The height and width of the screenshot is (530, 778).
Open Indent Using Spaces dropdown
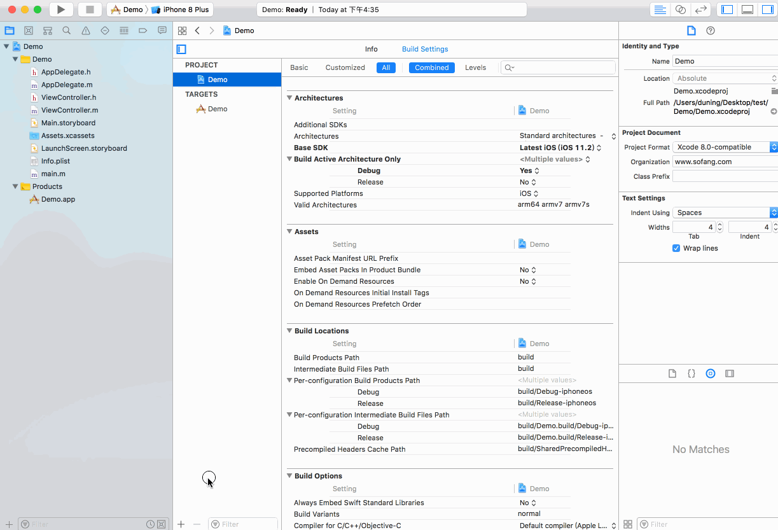725,213
